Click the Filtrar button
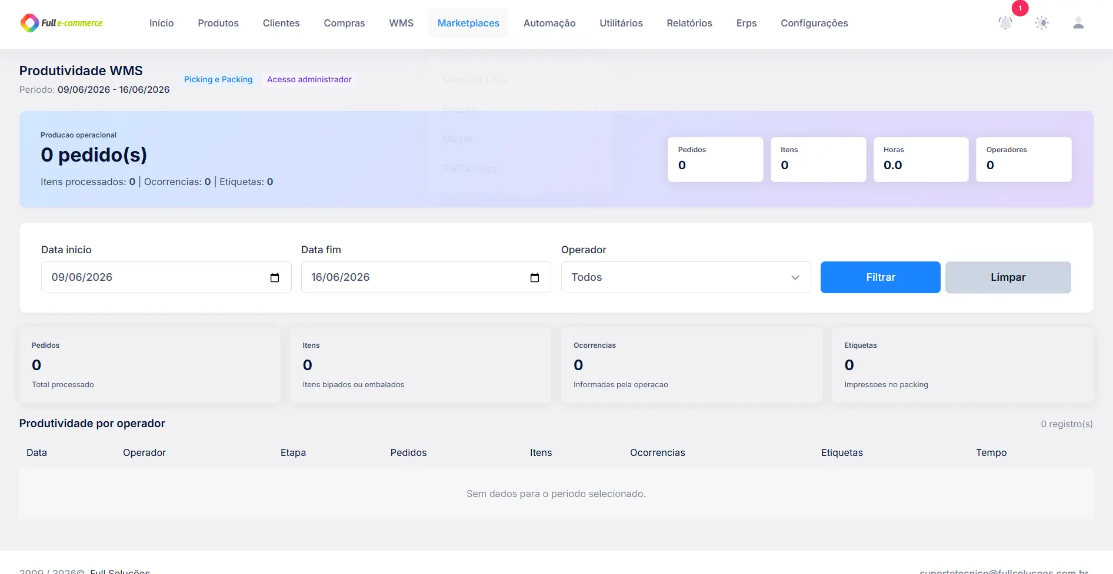This screenshot has height=574, width=1113. (x=881, y=277)
